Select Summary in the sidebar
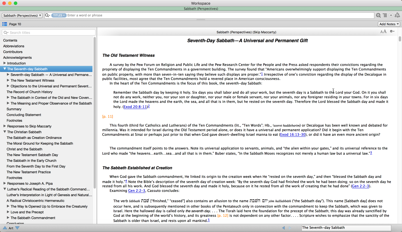Viewport: 402px width, 232px height. tap(14, 109)
